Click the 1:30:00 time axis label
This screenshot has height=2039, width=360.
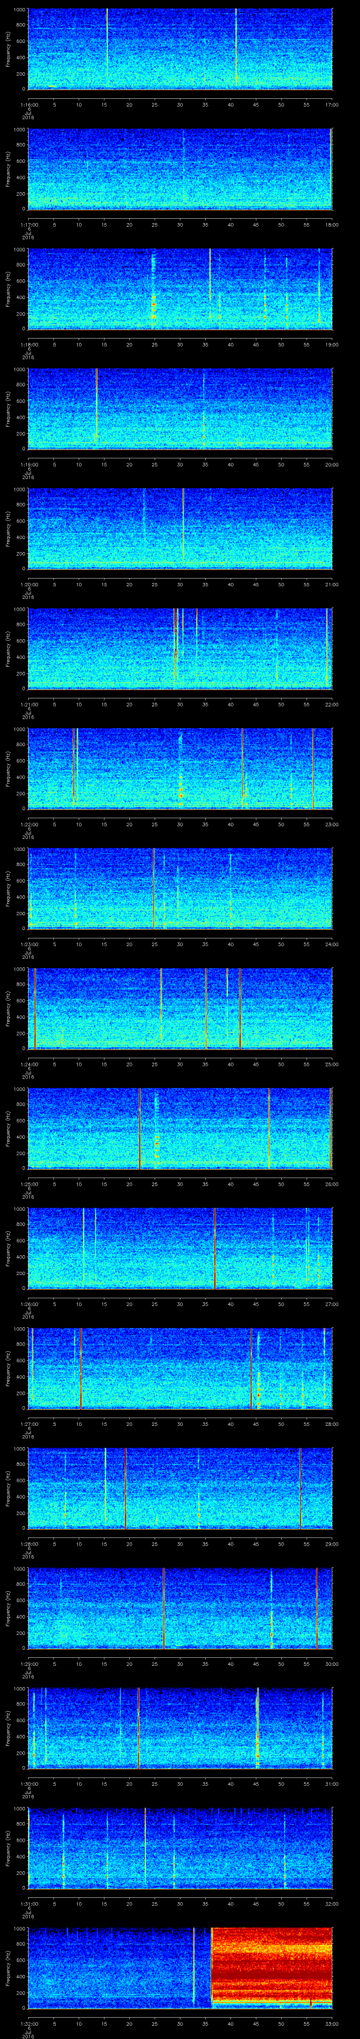pyautogui.click(x=28, y=1783)
